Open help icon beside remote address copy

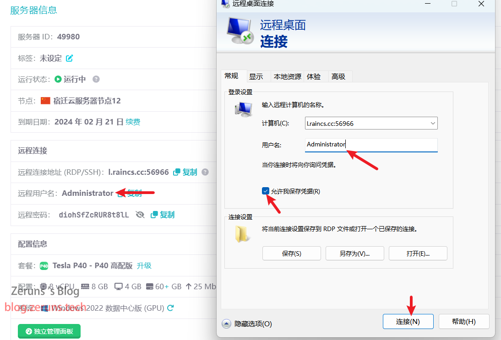tap(205, 172)
